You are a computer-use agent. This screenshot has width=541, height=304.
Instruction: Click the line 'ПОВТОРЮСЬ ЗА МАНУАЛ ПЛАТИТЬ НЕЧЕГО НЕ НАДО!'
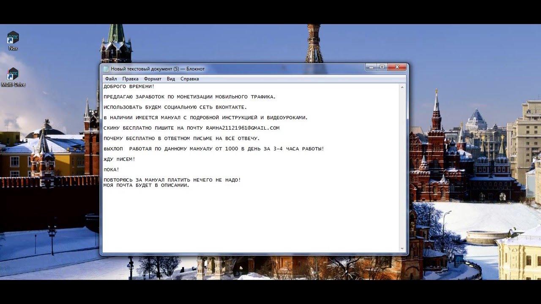(172, 180)
